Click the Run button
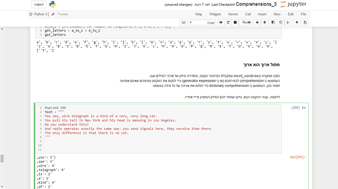Screen dimensions: 338x189 (246, 22)
